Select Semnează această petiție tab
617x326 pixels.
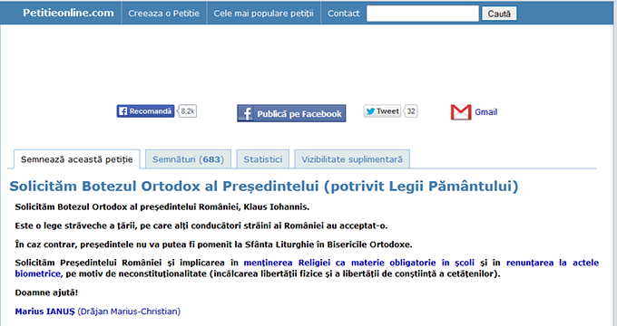pos(77,159)
